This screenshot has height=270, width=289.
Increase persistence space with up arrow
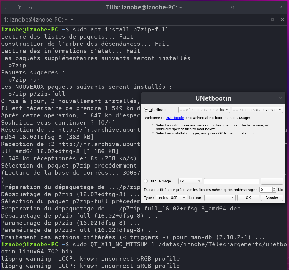274,188
